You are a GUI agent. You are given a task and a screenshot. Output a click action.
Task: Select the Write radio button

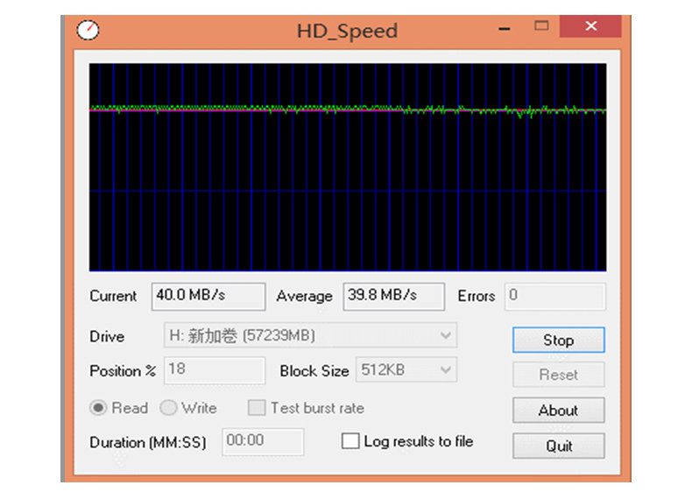pos(168,408)
